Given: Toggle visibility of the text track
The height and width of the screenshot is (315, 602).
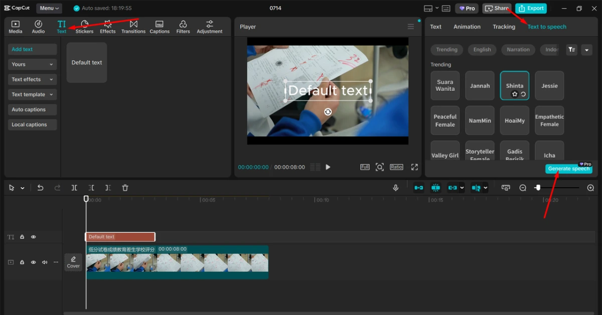Looking at the screenshot, I should (x=34, y=237).
